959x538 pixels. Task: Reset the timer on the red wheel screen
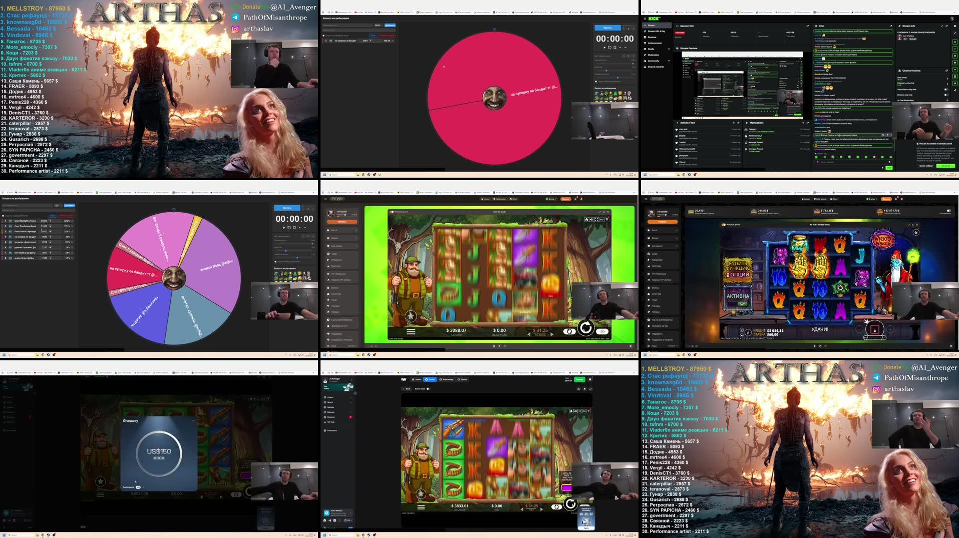click(x=609, y=48)
